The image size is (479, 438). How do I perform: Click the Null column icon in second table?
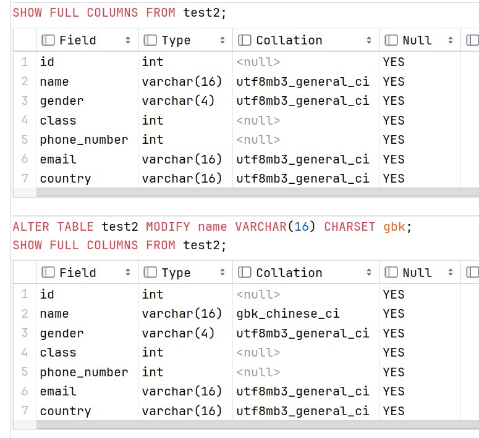click(391, 273)
